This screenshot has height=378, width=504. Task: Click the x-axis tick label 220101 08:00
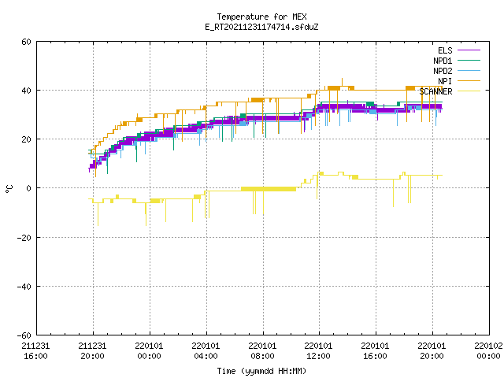click(x=262, y=351)
